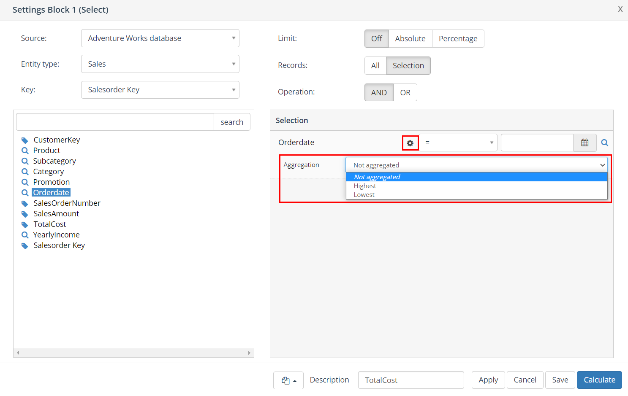Image resolution: width=628 pixels, height=396 pixels.
Task: Open the Source dropdown
Action: 160,38
